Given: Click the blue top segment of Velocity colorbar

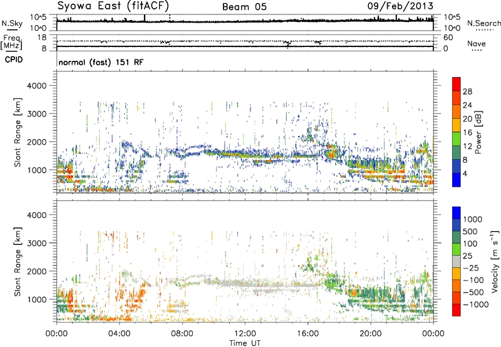Looking at the screenshot, I should [x=457, y=213].
